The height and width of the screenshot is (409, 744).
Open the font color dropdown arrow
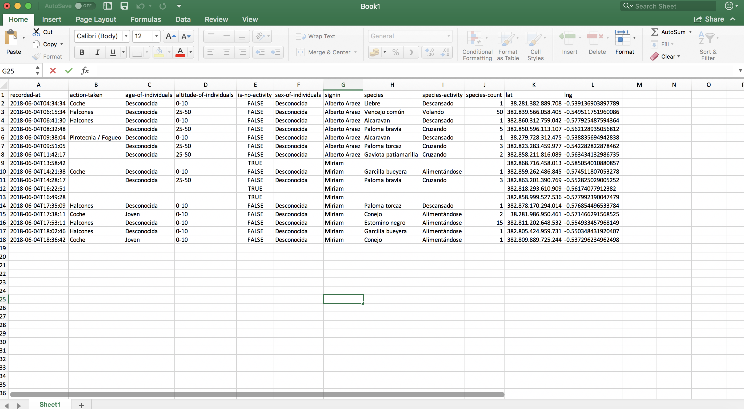coord(191,52)
